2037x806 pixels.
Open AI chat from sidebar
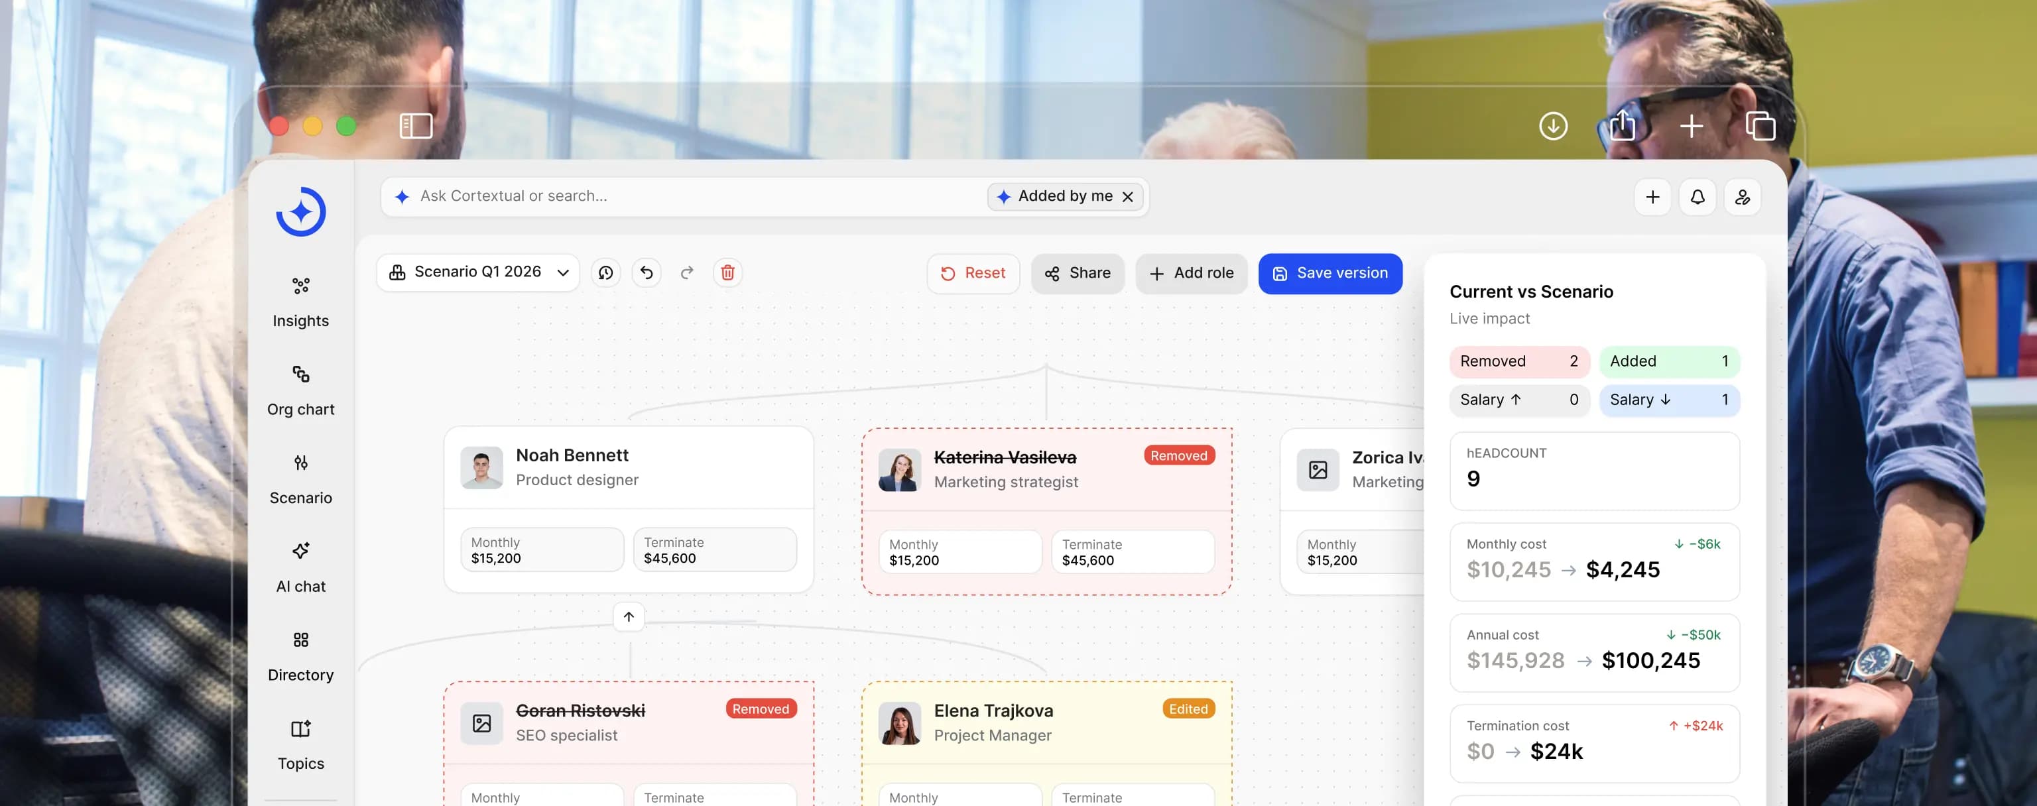tap(300, 568)
